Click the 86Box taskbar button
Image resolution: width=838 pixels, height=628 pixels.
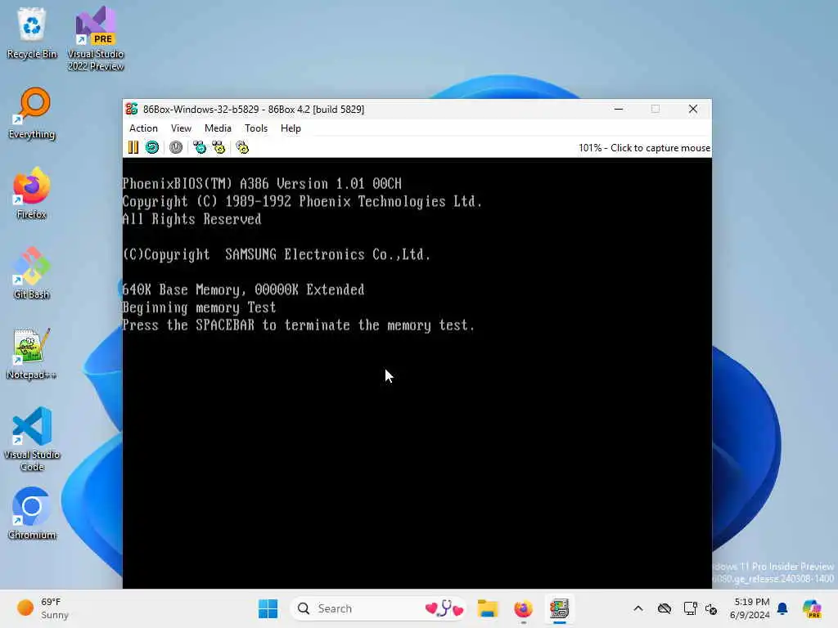point(559,608)
